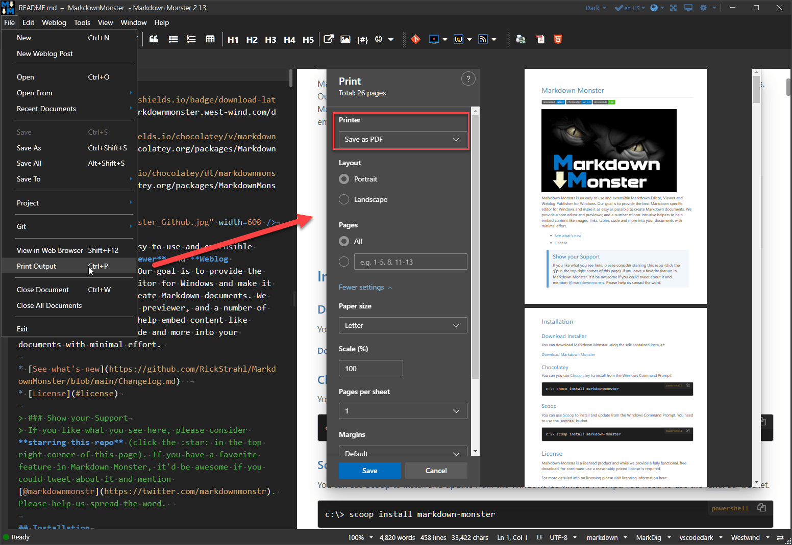Click the print settings panel scrollbar
The height and width of the screenshot is (545, 792).
(x=475, y=247)
